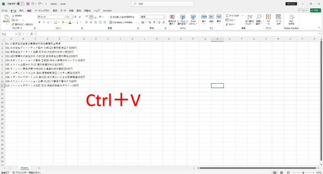Toggle Underline formatting
Screen dimensions: 323x174
pyautogui.click(x=48, y=23)
